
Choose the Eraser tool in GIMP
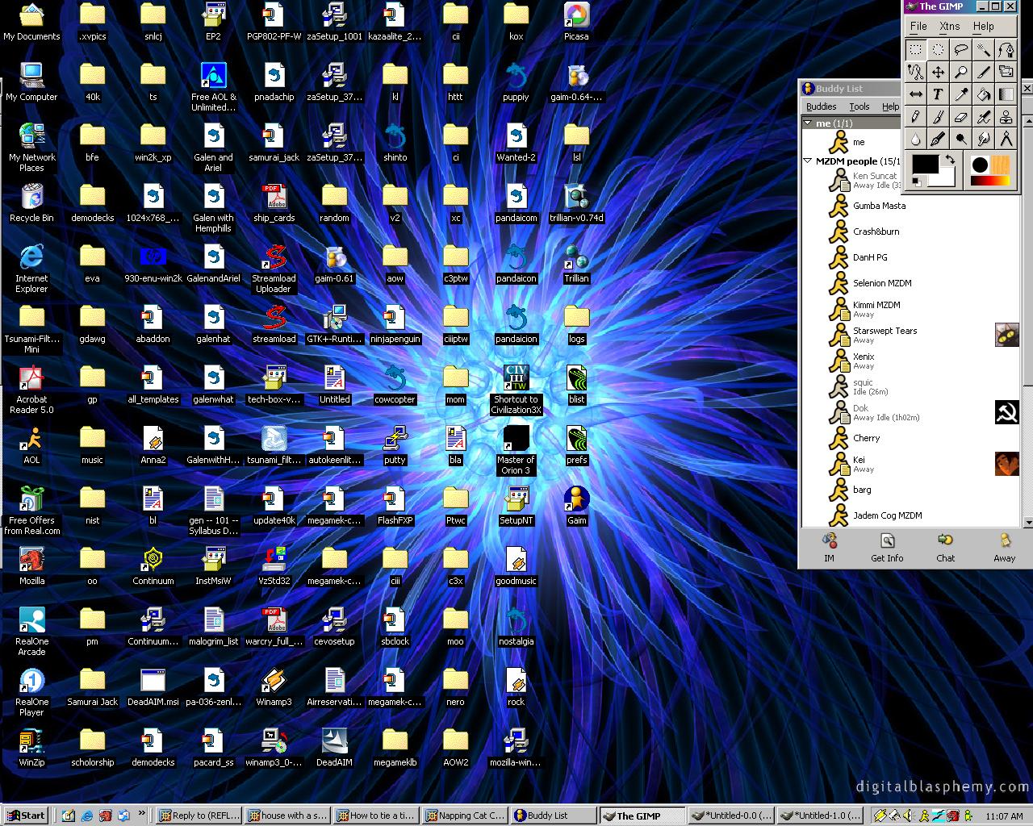[960, 116]
